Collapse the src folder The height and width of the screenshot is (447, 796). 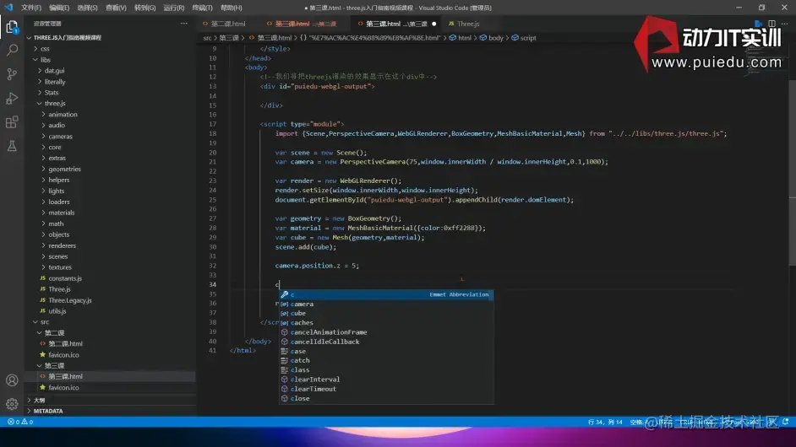coord(45,322)
